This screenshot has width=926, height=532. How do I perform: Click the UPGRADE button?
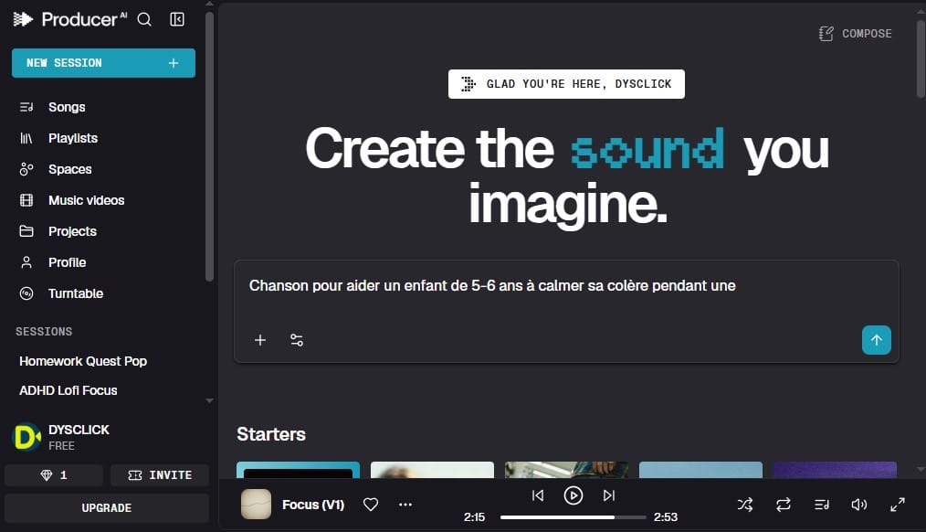(x=107, y=508)
